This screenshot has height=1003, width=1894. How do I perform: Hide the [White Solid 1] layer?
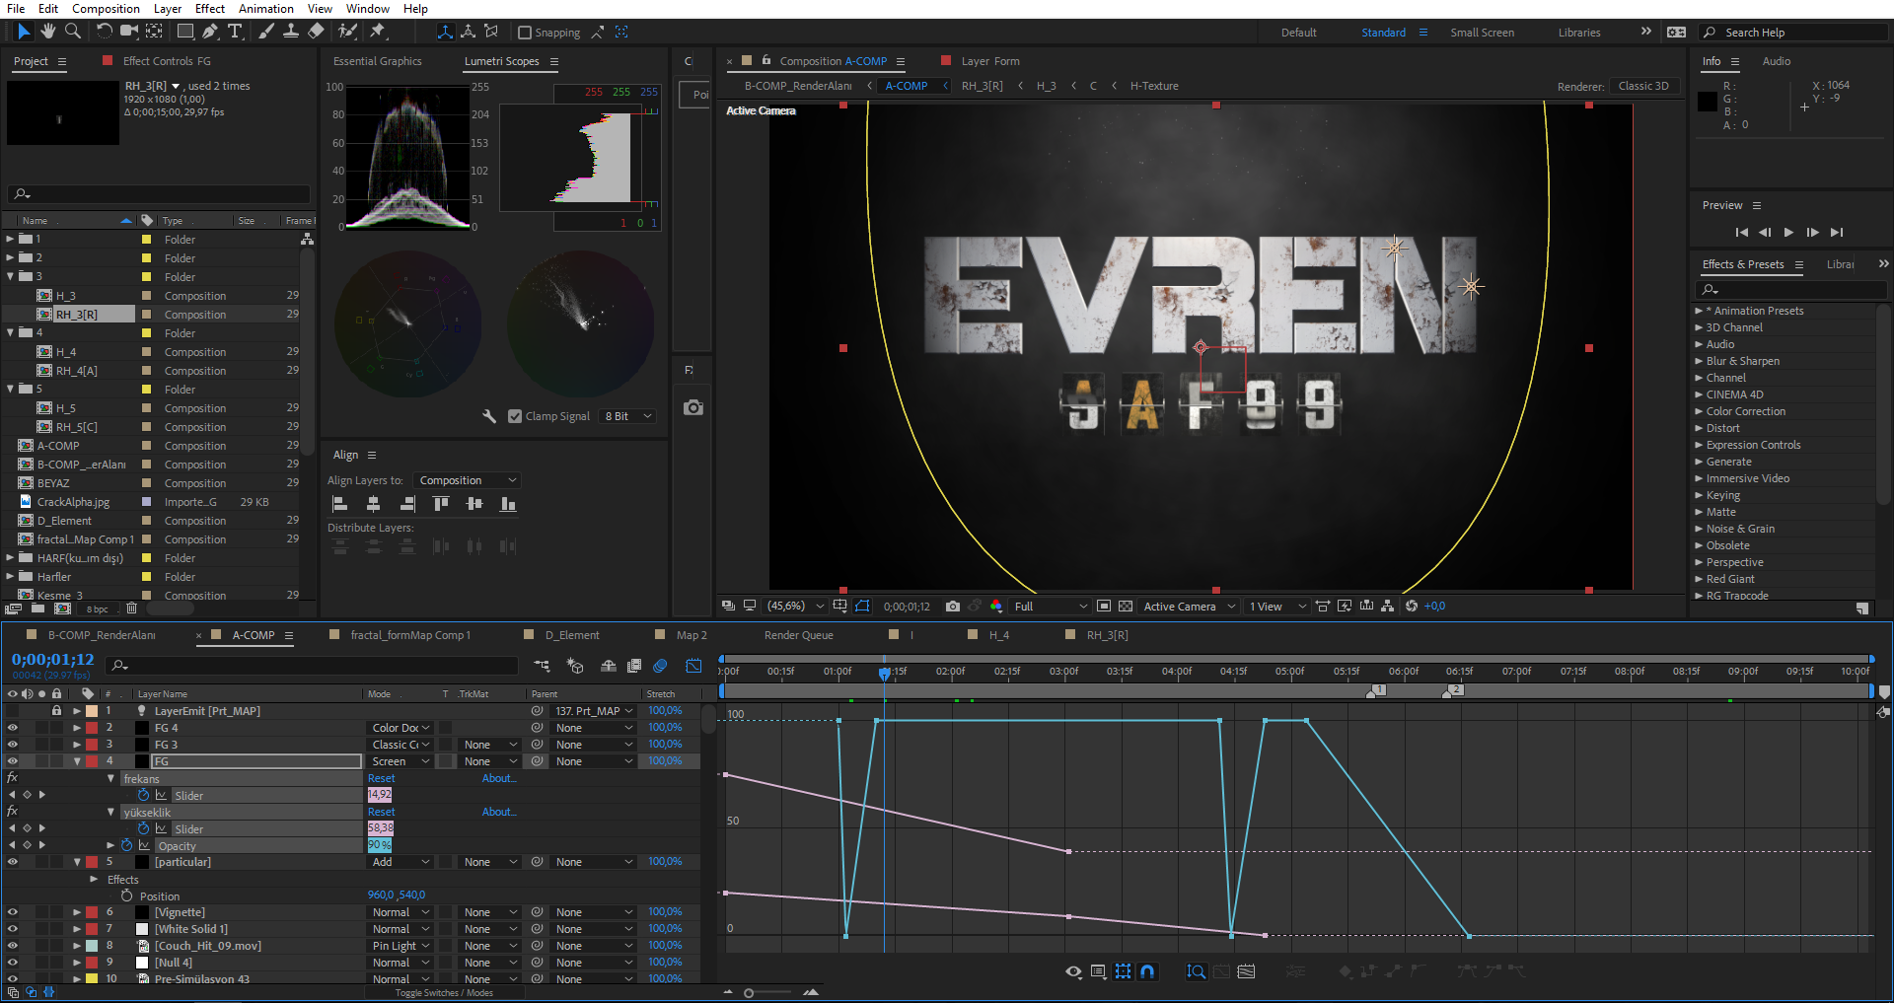coord(13,929)
